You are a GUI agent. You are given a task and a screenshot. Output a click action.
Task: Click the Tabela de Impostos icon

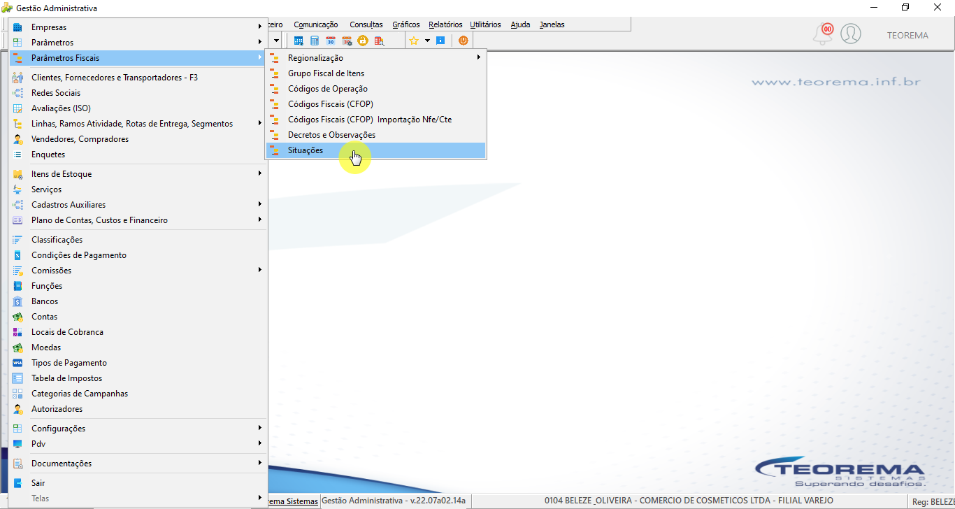17,378
